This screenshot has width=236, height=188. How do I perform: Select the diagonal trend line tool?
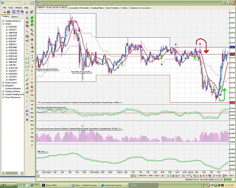[27, 45]
